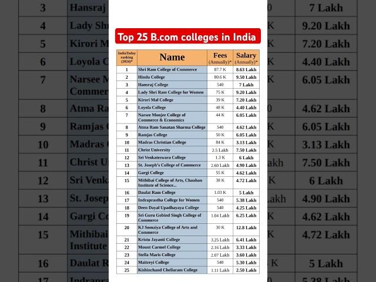Click the 'Top 25 B.com colleges in India' title banner
Screen dimensions: 376x282
[188, 36]
